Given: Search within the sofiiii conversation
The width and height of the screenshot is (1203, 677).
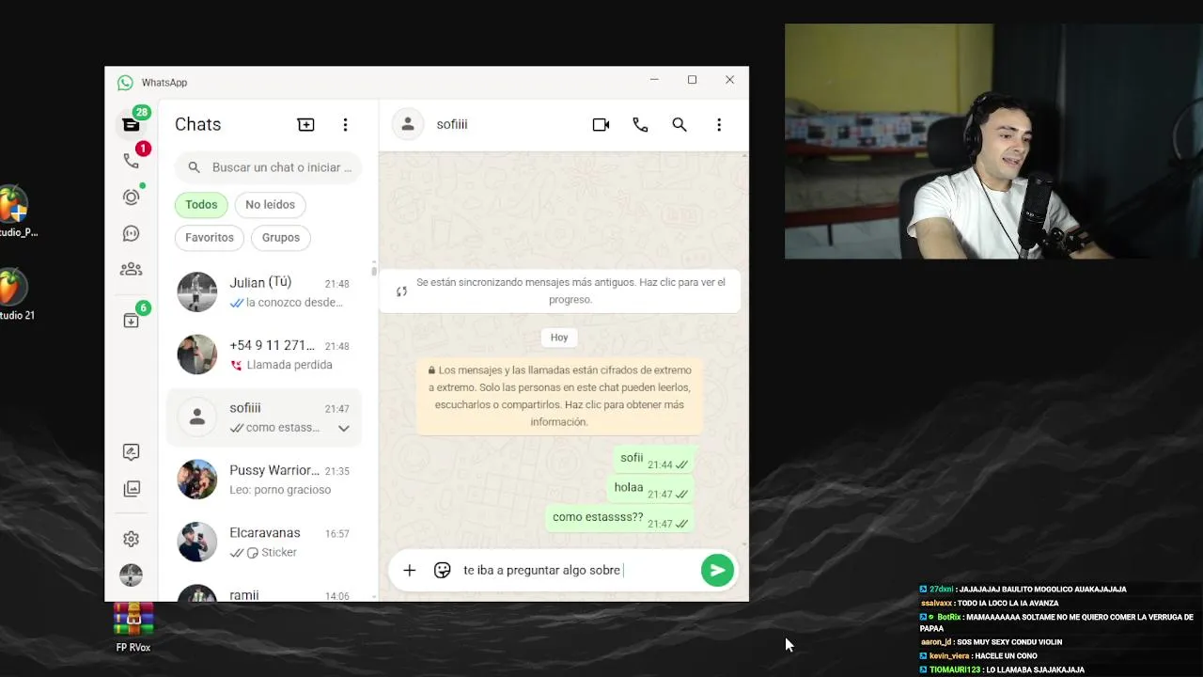Looking at the screenshot, I should pos(680,124).
